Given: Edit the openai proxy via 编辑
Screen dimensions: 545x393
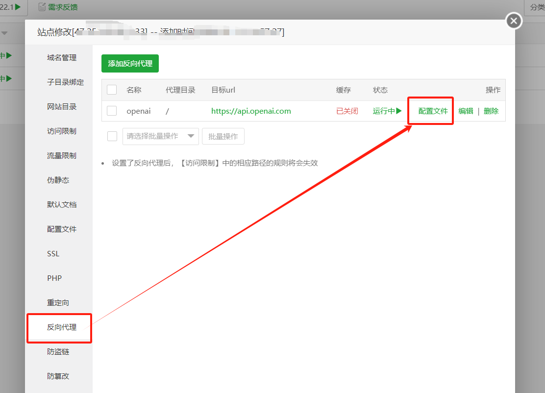Looking at the screenshot, I should (x=466, y=111).
